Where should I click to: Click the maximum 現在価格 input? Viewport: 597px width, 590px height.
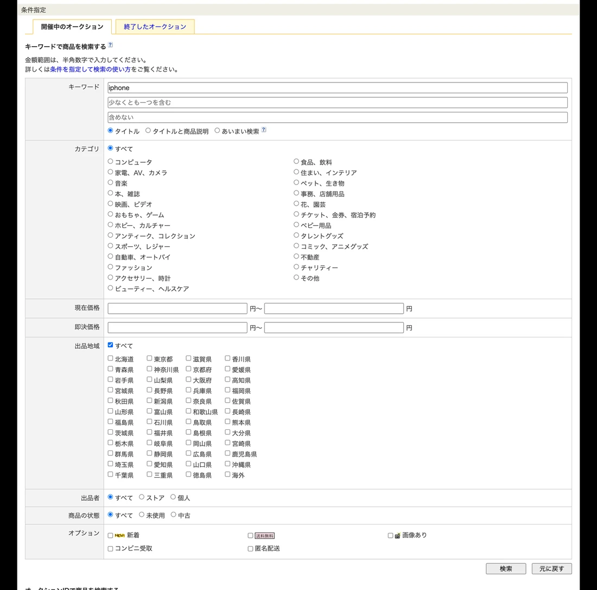(x=334, y=308)
